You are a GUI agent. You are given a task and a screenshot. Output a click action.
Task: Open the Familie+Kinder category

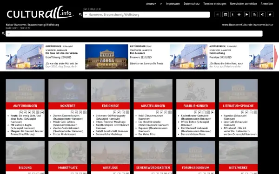[196, 106]
